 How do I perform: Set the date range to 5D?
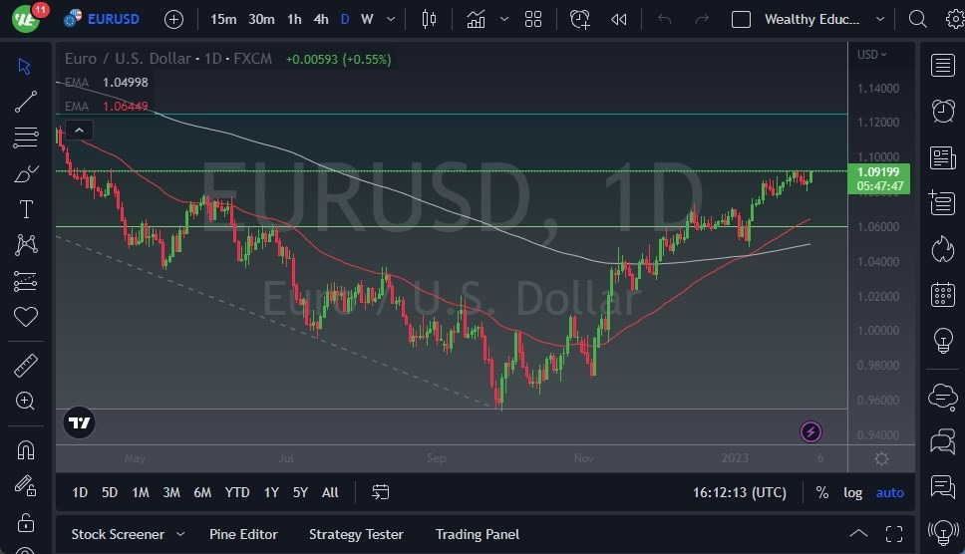coord(110,492)
